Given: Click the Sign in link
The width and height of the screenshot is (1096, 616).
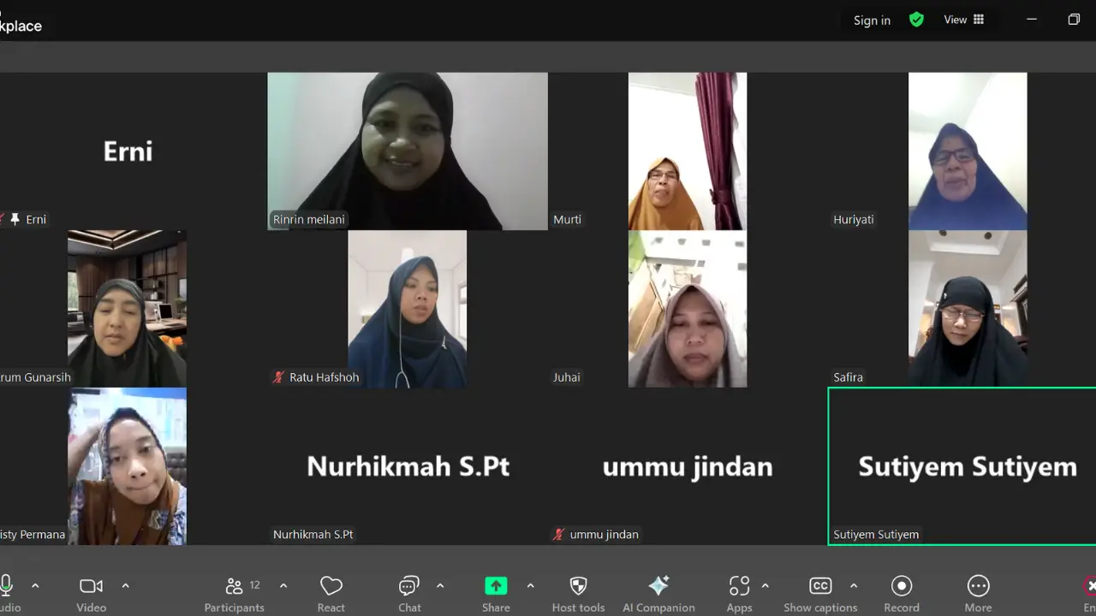Looking at the screenshot, I should [872, 21].
